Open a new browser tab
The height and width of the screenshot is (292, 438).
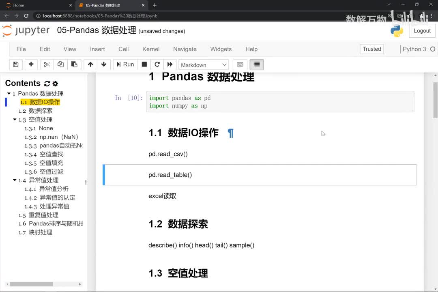click(155, 5)
